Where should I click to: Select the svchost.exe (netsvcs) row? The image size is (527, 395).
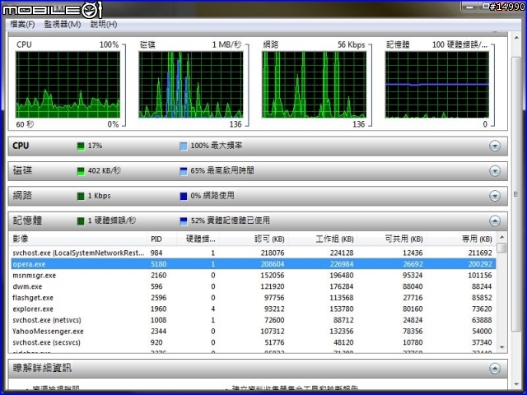pos(253,320)
